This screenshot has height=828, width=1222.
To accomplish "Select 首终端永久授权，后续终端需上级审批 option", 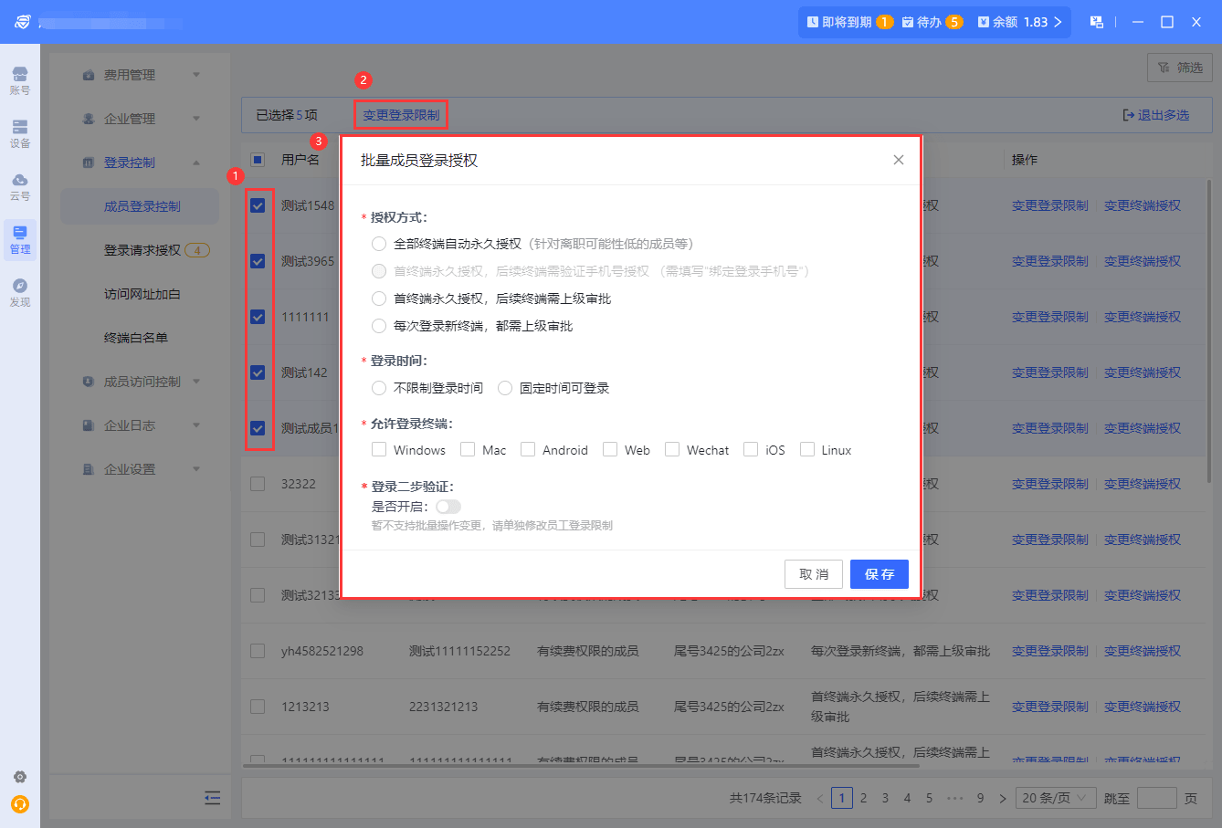I will point(379,299).
